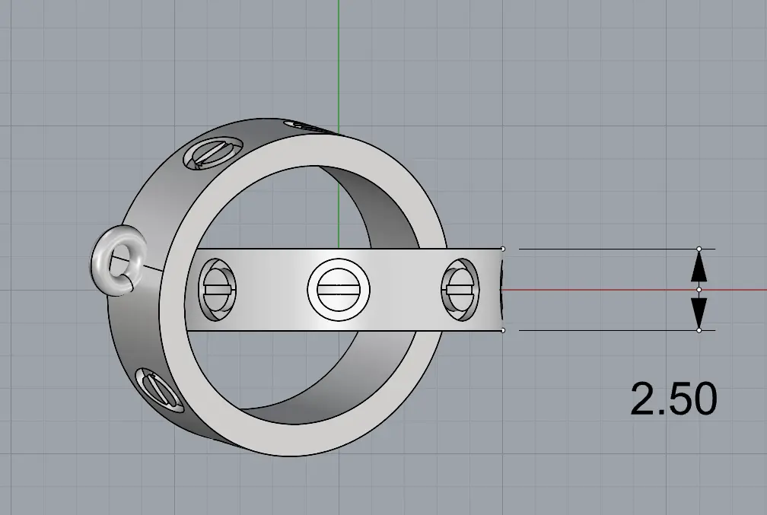Select the upward dimension arrowhead
Image resolution: width=767 pixels, height=515 pixels.
pyautogui.click(x=699, y=266)
